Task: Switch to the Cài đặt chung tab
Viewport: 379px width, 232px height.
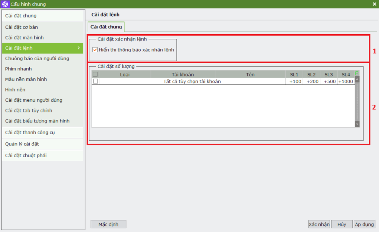Action: 106,27
